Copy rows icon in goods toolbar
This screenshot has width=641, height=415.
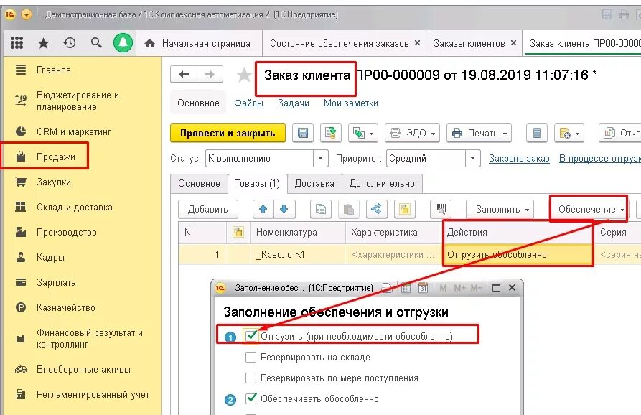(321, 209)
